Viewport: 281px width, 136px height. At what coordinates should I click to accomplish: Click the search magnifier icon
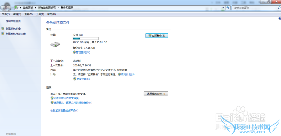tap(279, 8)
